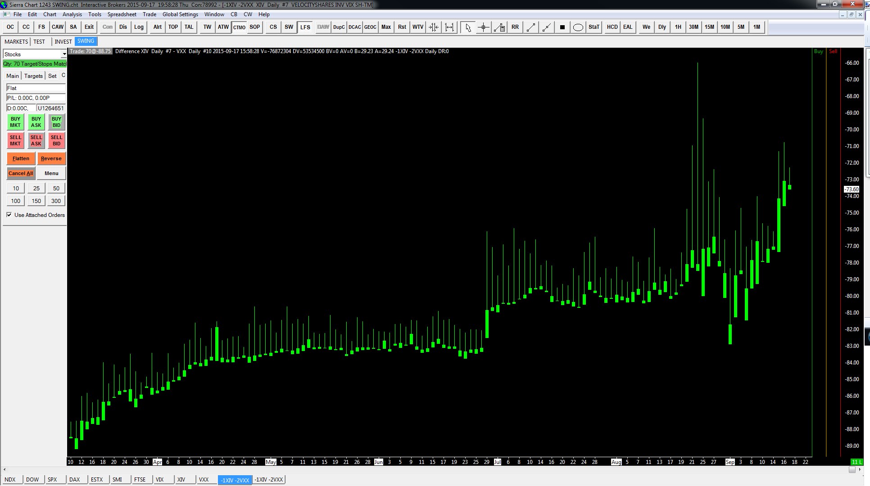Click the BUY MKT button
The image size is (870, 486).
pyautogui.click(x=15, y=122)
